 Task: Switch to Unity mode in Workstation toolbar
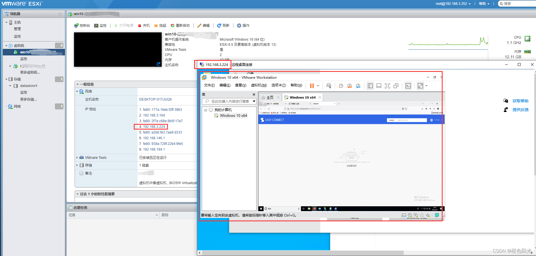396,86
